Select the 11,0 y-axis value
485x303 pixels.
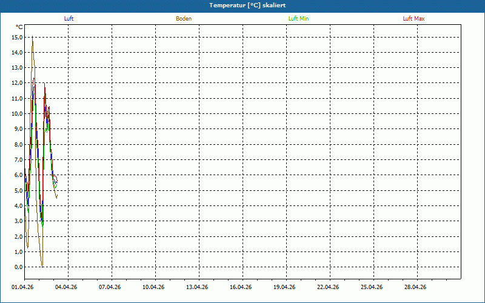click(17, 99)
